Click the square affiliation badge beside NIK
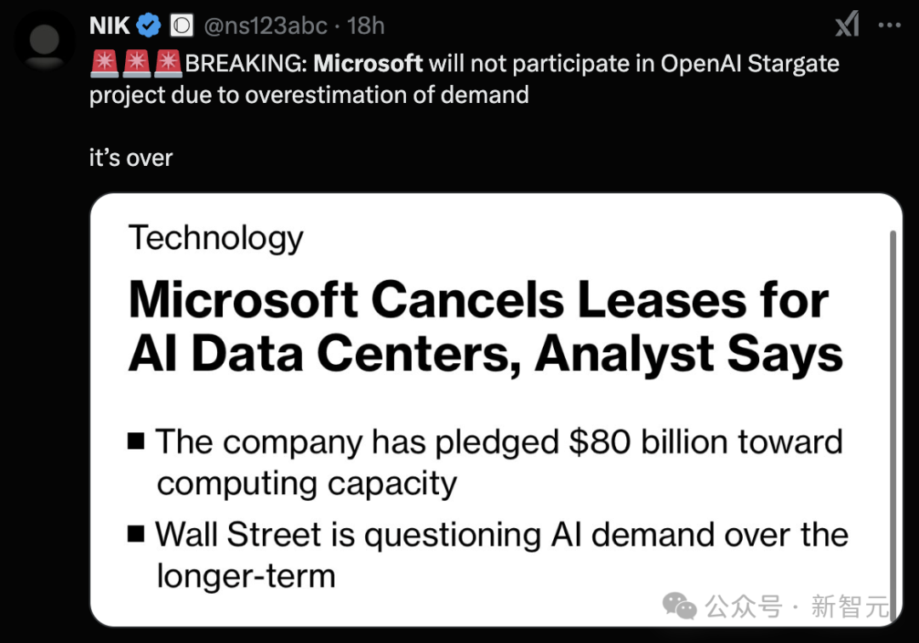919x643 pixels. (x=181, y=26)
